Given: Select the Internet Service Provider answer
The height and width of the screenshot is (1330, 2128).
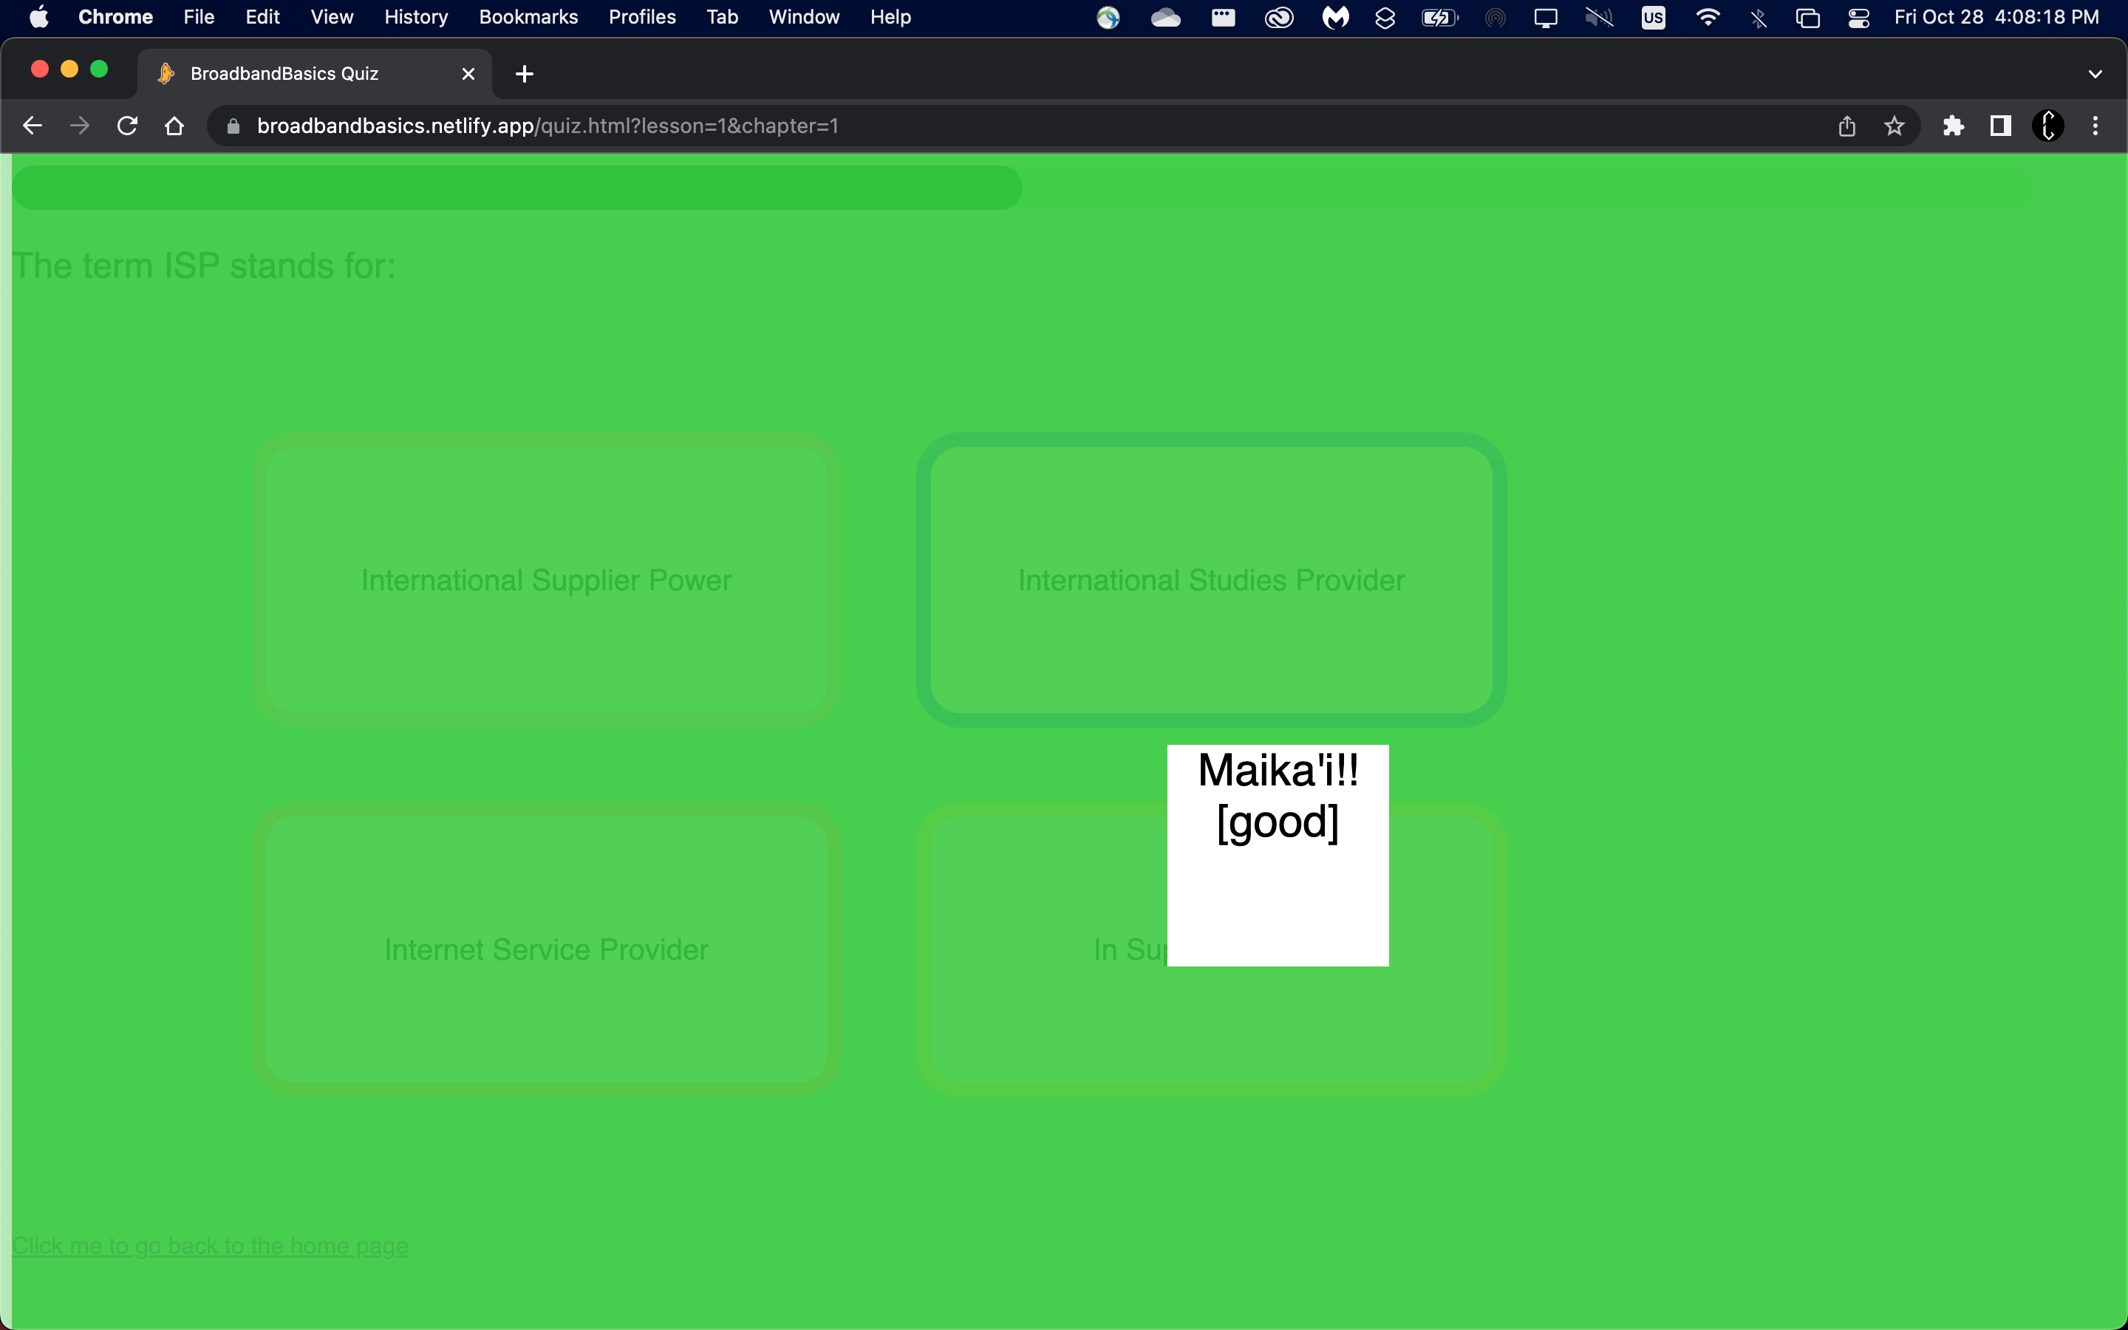Looking at the screenshot, I should [546, 949].
